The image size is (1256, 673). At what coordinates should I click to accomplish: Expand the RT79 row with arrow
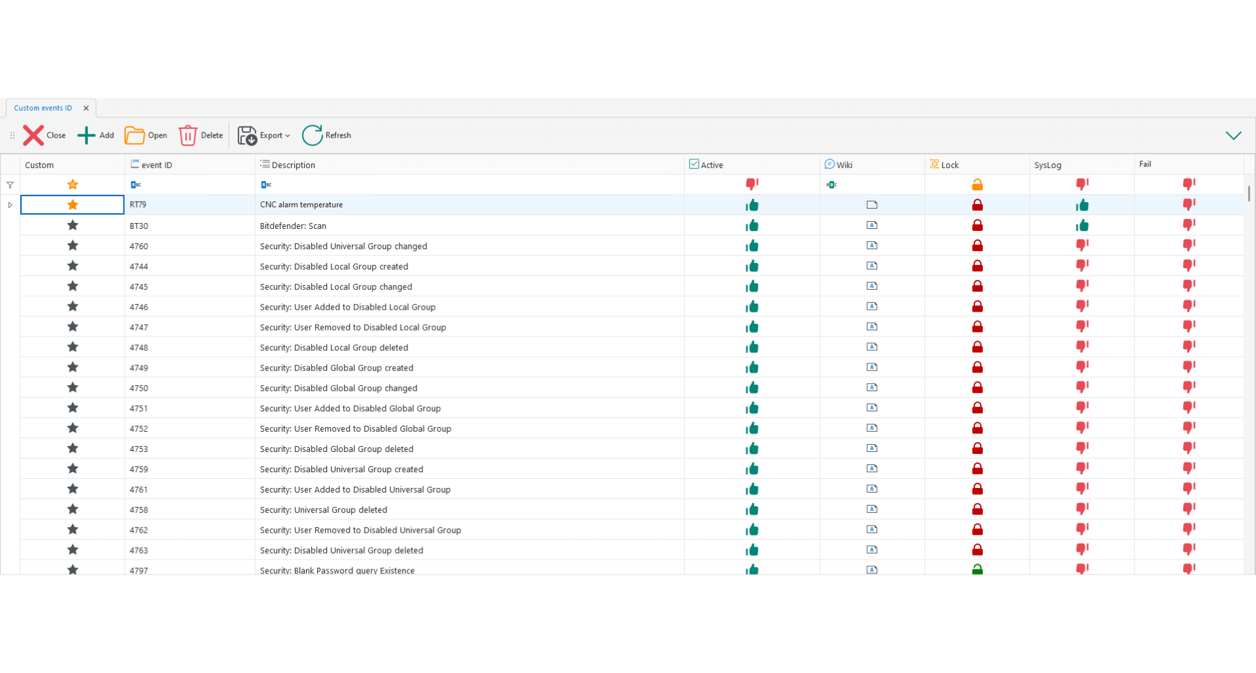(11, 205)
